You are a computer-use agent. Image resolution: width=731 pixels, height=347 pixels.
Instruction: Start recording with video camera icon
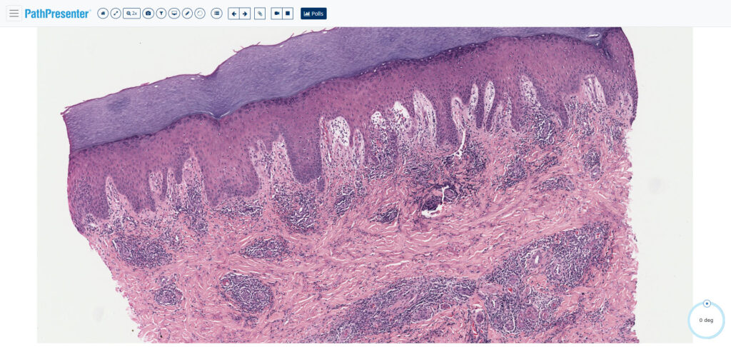tap(277, 14)
